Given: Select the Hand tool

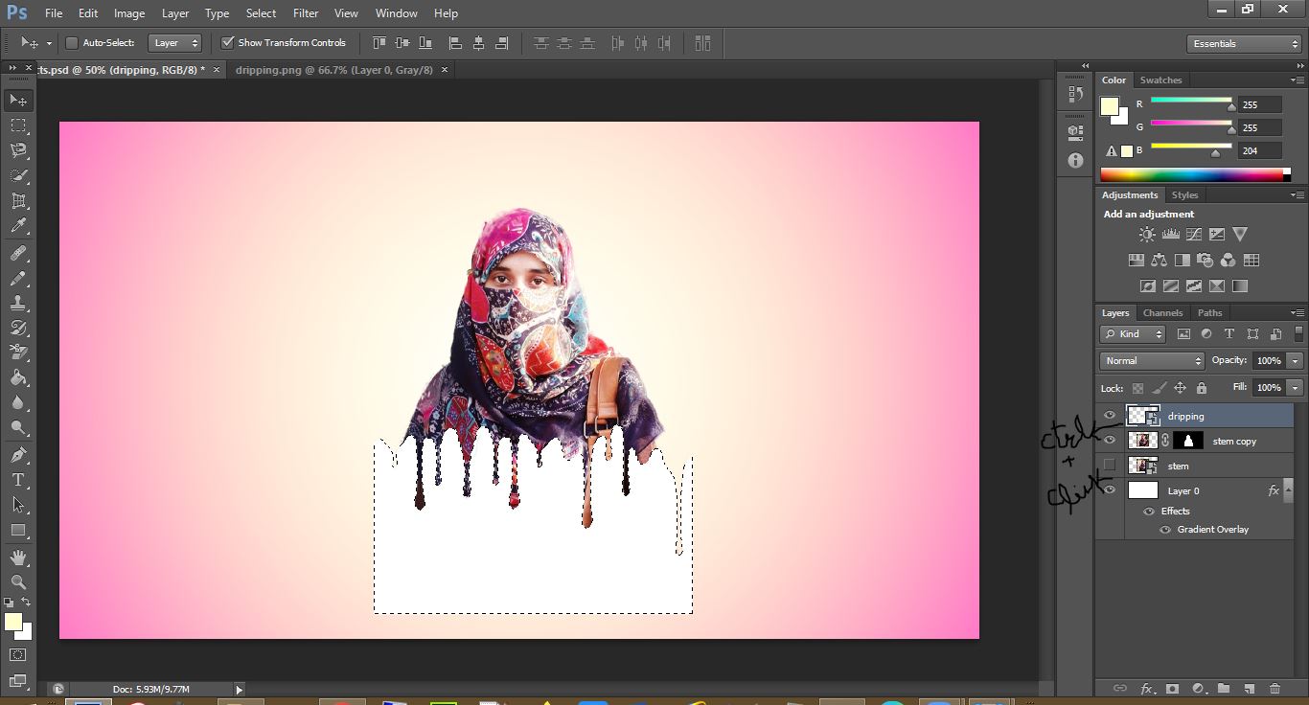Looking at the screenshot, I should pos(17,557).
